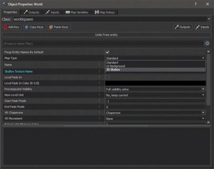This screenshot has height=169, width=214.
Task: Open New Level Unit dropdown
Action: point(203,95)
